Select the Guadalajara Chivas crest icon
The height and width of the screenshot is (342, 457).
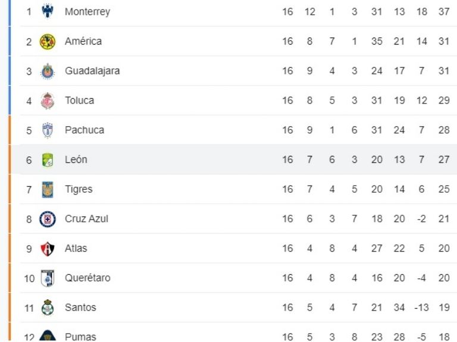pyautogui.click(x=47, y=71)
